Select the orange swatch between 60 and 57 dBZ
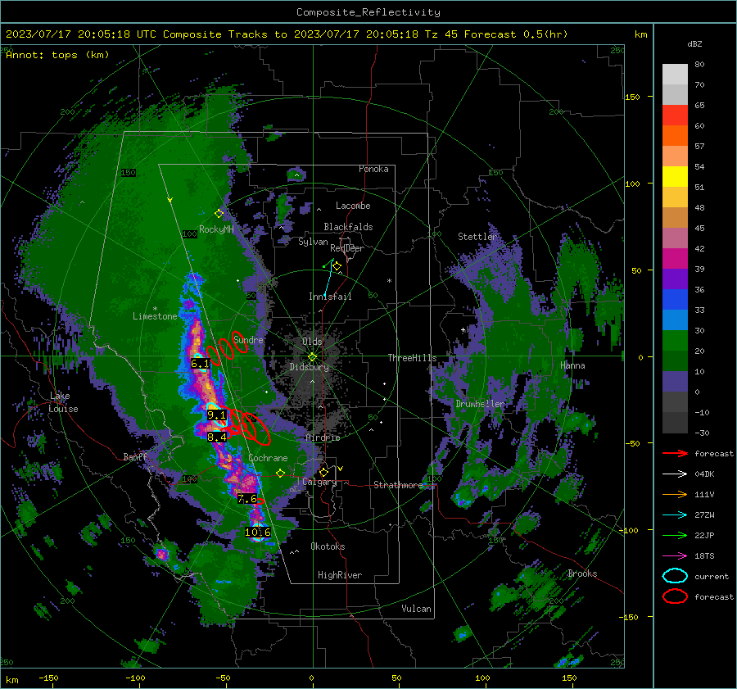Image resolution: width=737 pixels, height=689 pixels. (675, 136)
